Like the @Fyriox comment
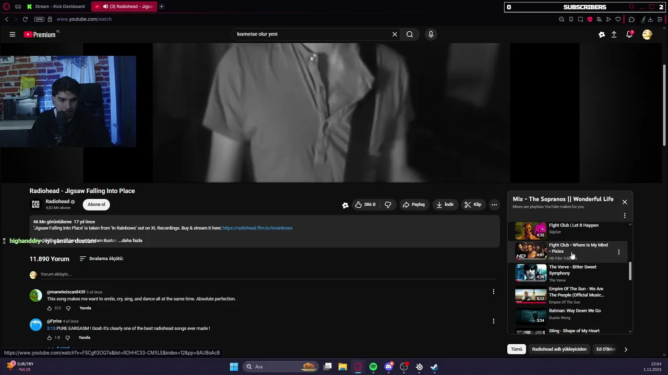 [50, 338]
